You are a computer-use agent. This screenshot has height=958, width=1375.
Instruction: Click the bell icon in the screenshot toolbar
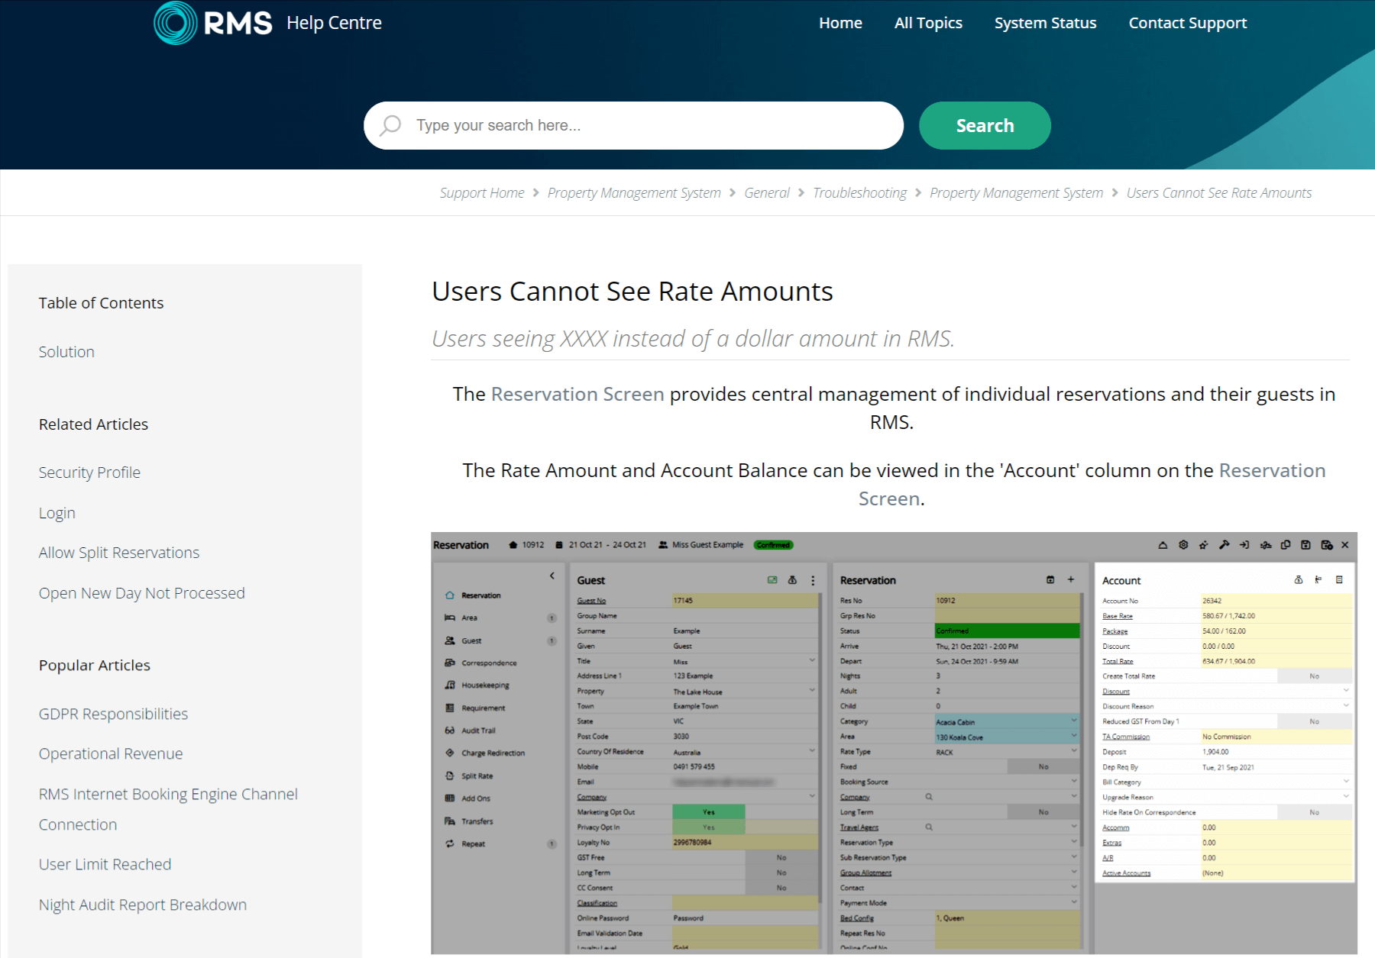[x=1163, y=545]
